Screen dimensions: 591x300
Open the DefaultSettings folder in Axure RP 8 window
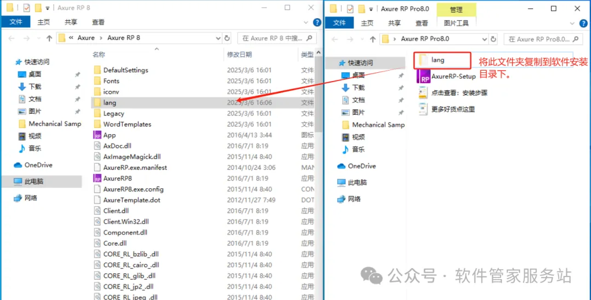[x=126, y=70]
